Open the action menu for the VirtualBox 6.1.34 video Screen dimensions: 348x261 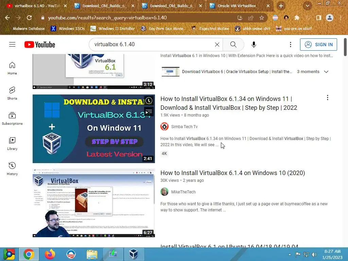tap(327, 98)
